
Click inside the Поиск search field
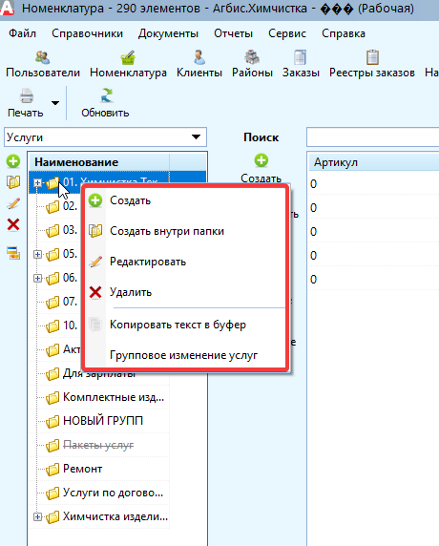coord(372,137)
